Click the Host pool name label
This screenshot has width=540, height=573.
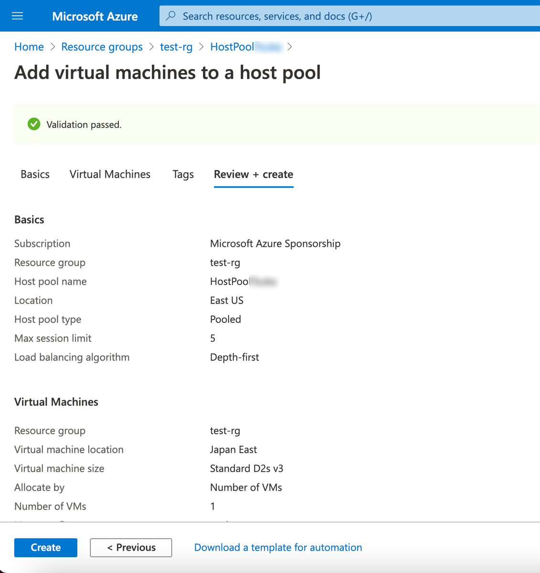click(x=51, y=281)
